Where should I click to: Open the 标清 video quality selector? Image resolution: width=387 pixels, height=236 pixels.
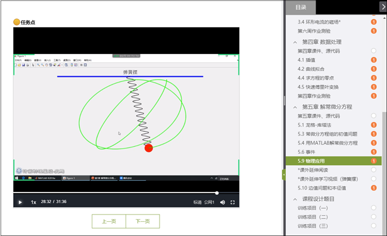tap(197, 202)
